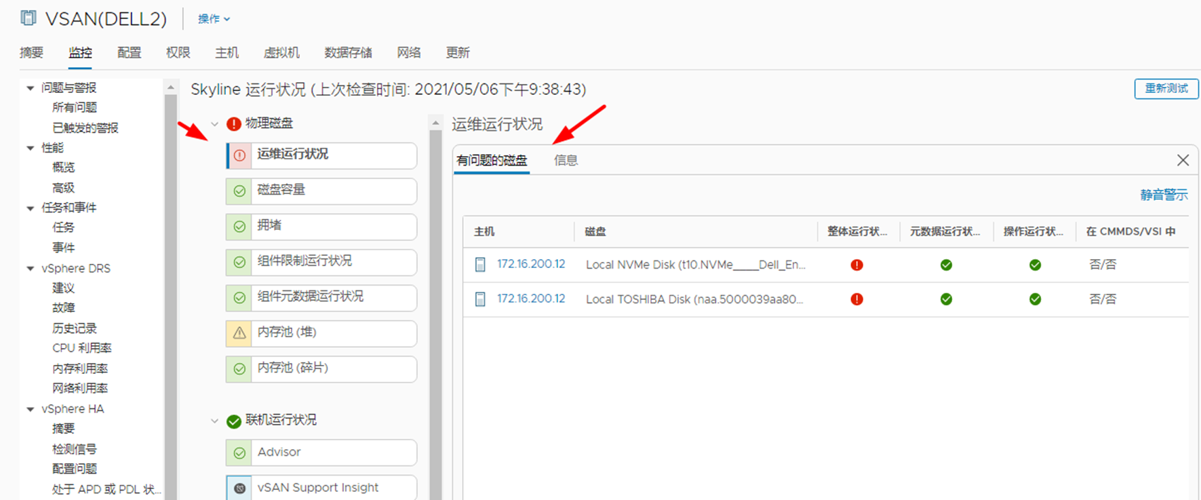Open 概览 under 性能
Screen dimensions: 1201x500
click(x=63, y=167)
